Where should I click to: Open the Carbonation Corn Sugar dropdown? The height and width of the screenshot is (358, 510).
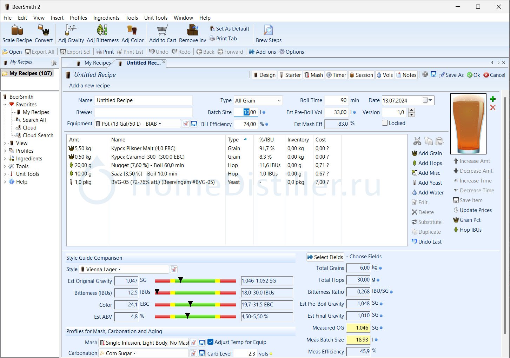coord(143,353)
